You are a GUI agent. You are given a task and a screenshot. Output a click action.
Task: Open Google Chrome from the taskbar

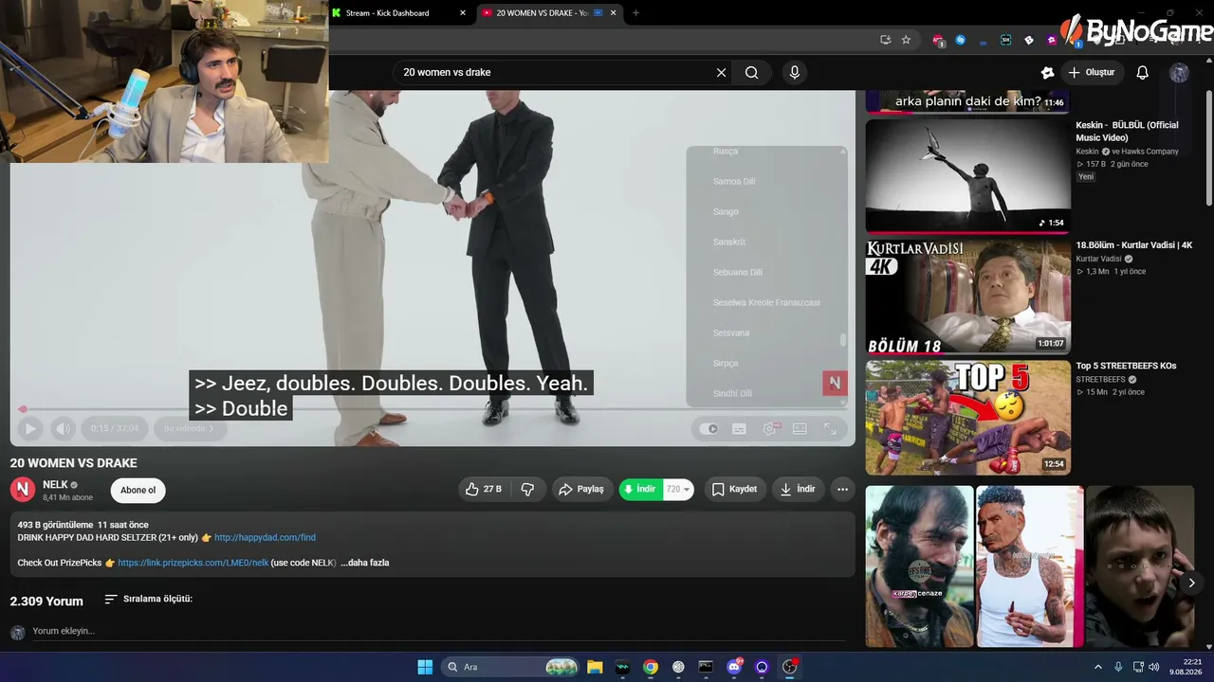pos(651,667)
